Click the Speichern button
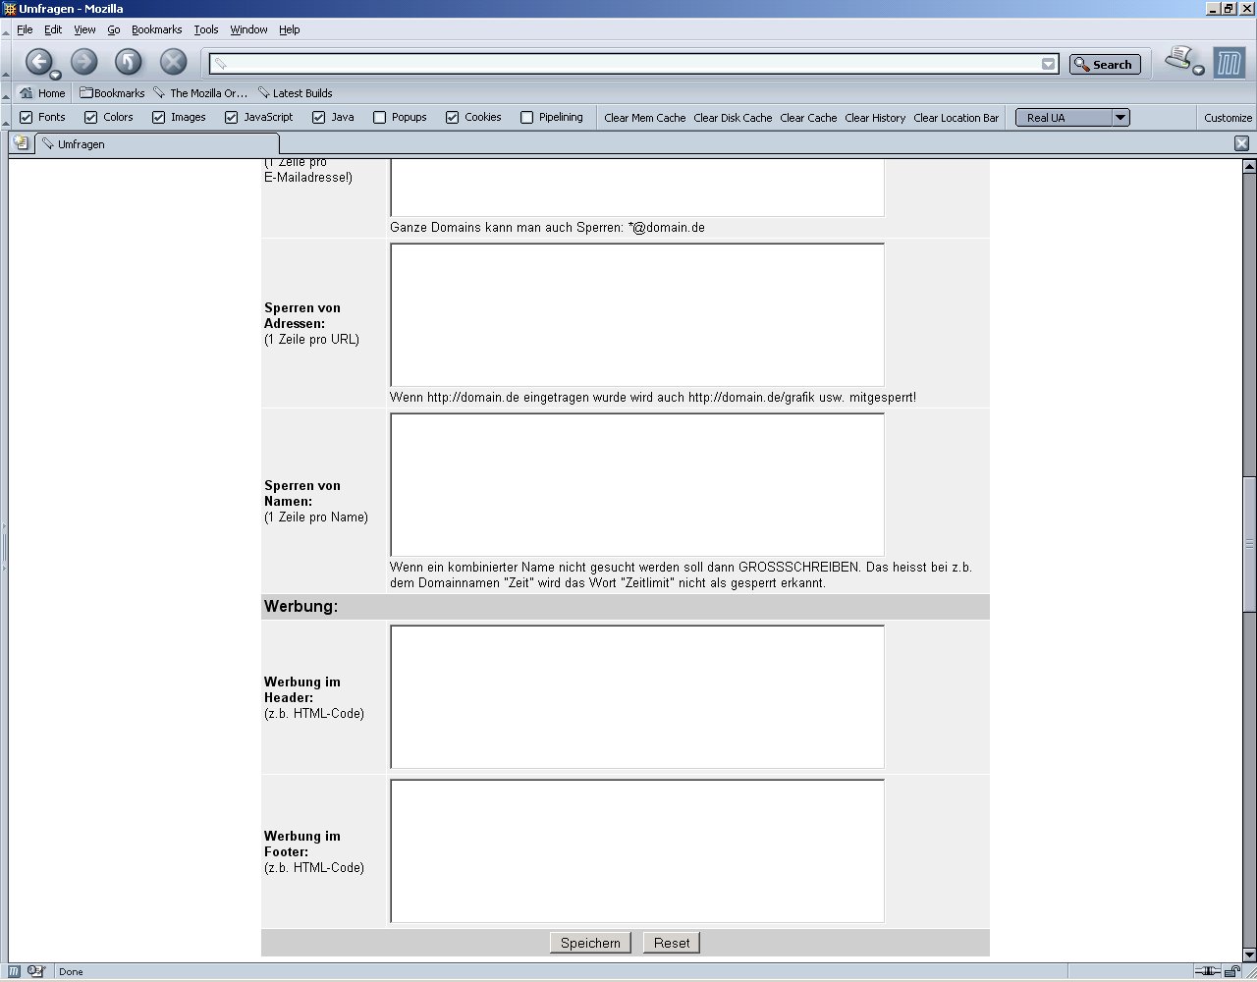 pyautogui.click(x=590, y=943)
